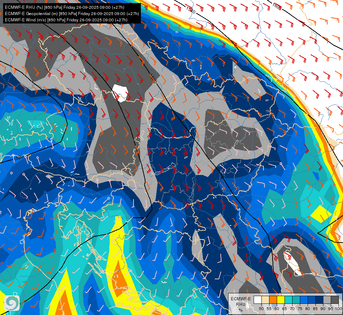
Task: Click the 1600 geopotential contour label
Action: 277,6
